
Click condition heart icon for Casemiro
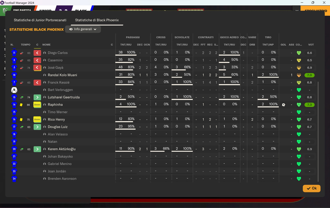tap(299, 60)
